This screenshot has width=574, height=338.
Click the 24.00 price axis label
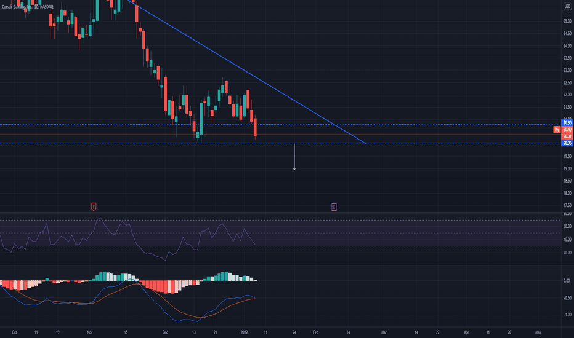[567, 45]
